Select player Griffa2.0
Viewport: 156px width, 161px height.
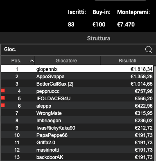pyautogui.click(x=77, y=142)
